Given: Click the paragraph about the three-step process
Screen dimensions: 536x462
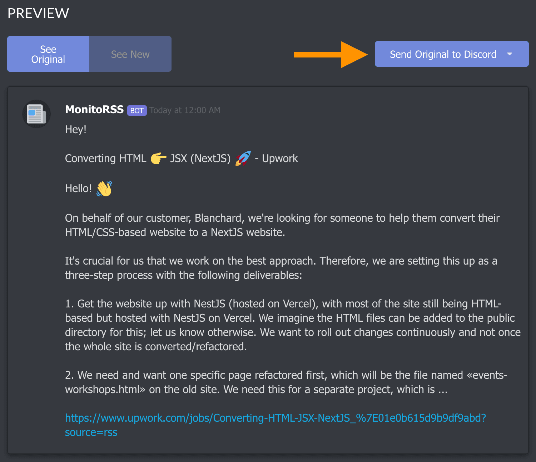Looking at the screenshot, I should (x=281, y=268).
